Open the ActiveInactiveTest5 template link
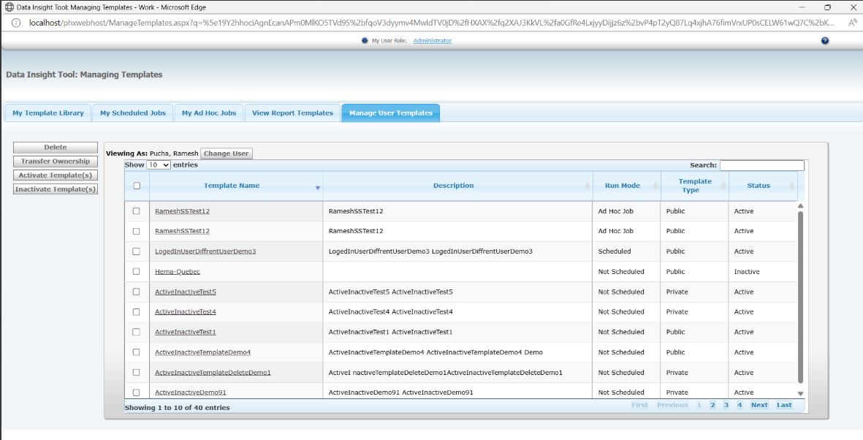 click(x=186, y=292)
